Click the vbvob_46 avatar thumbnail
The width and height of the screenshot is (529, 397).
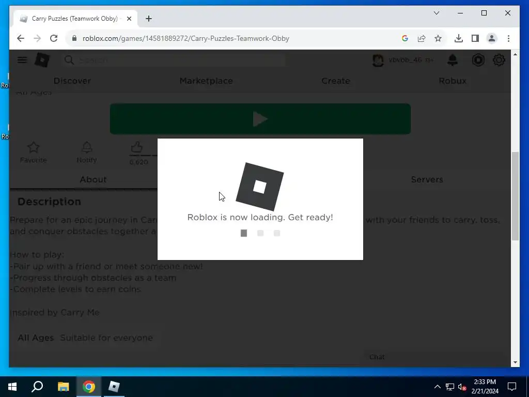pyautogui.click(x=378, y=60)
